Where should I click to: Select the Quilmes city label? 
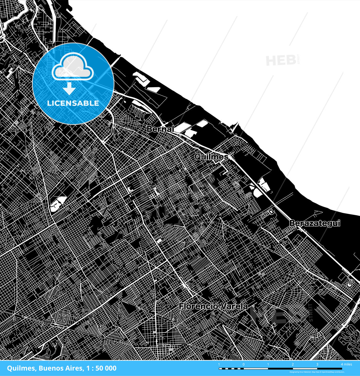(x=211, y=157)
